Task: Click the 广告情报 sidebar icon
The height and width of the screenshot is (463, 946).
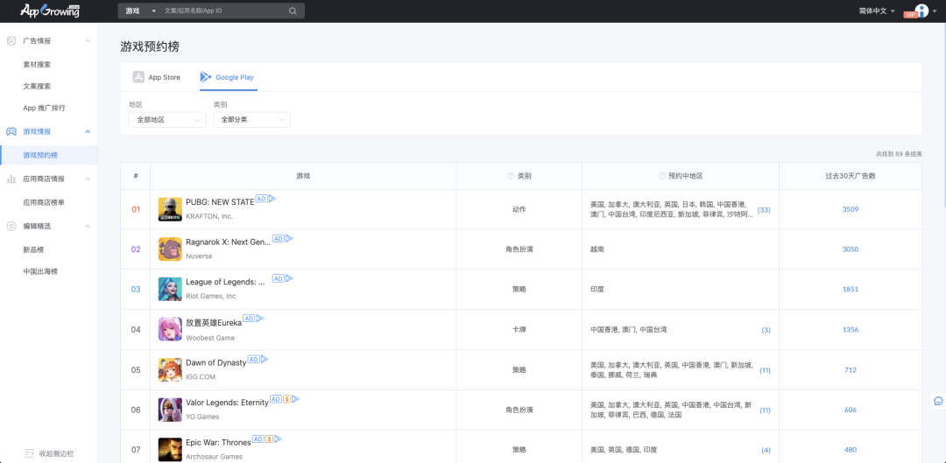Action: coord(11,41)
